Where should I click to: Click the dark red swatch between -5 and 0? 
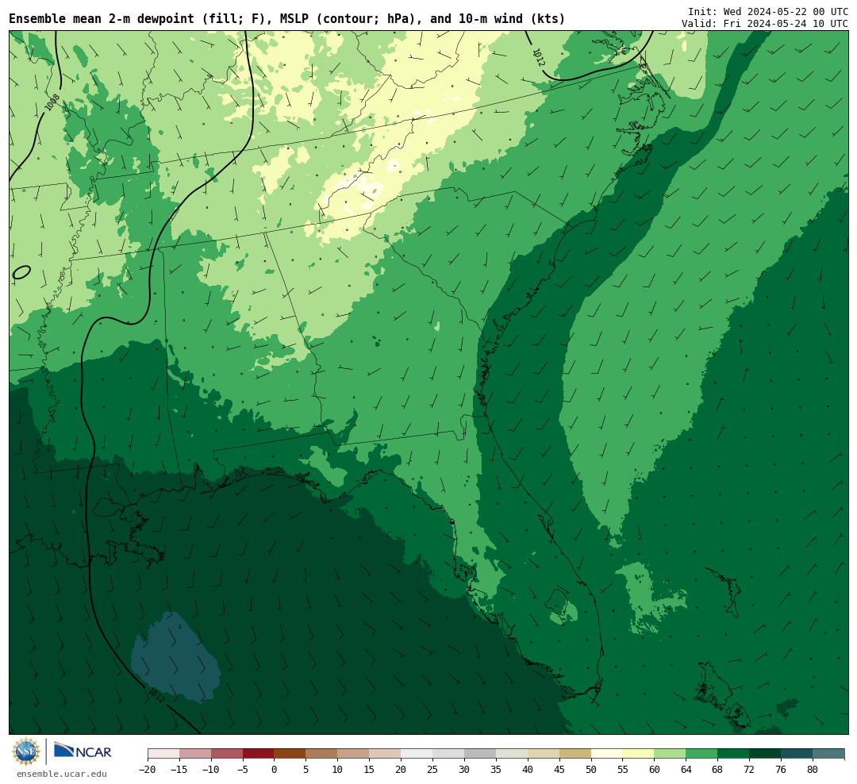click(x=259, y=754)
